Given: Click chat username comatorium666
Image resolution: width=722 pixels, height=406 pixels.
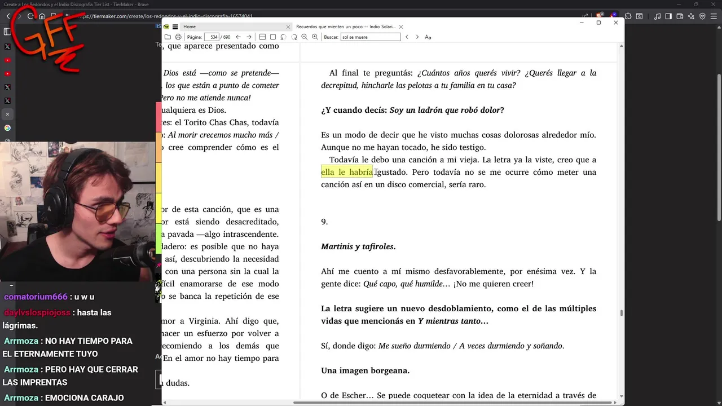Looking at the screenshot, I should (36, 297).
